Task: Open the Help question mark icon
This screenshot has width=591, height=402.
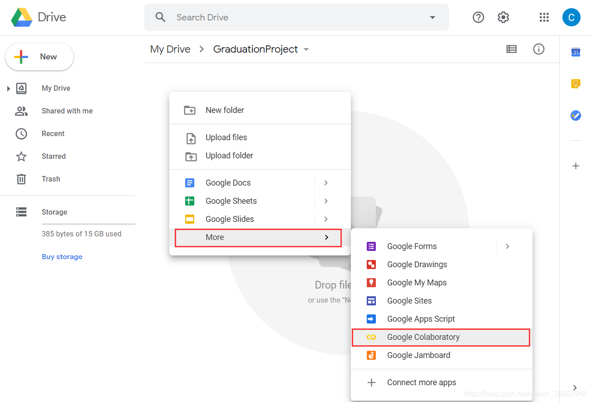Action: tap(478, 17)
